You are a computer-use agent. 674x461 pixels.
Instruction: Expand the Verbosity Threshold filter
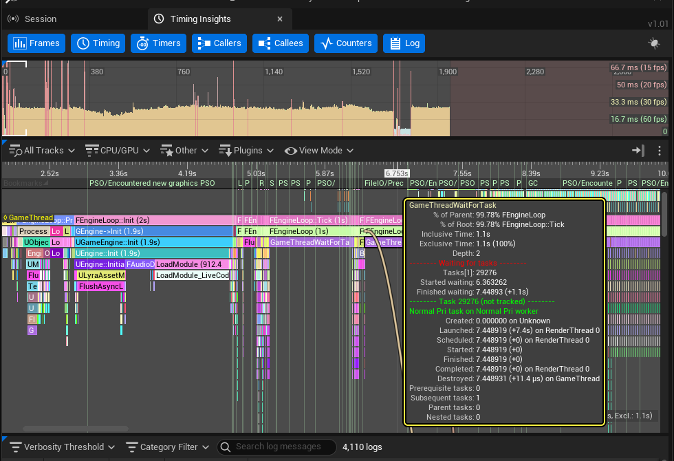[62, 447]
